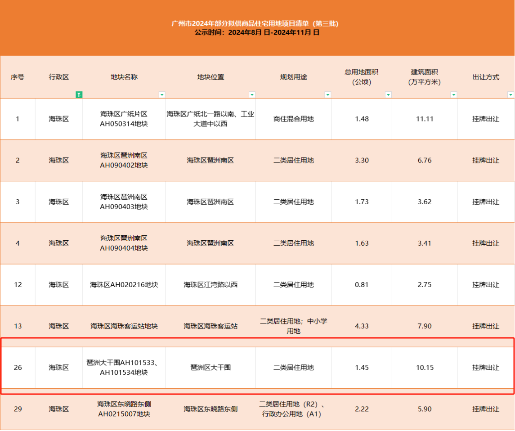Select the 海珠区江湾路以西 location cell
The image size is (515, 431).
[x=210, y=284]
